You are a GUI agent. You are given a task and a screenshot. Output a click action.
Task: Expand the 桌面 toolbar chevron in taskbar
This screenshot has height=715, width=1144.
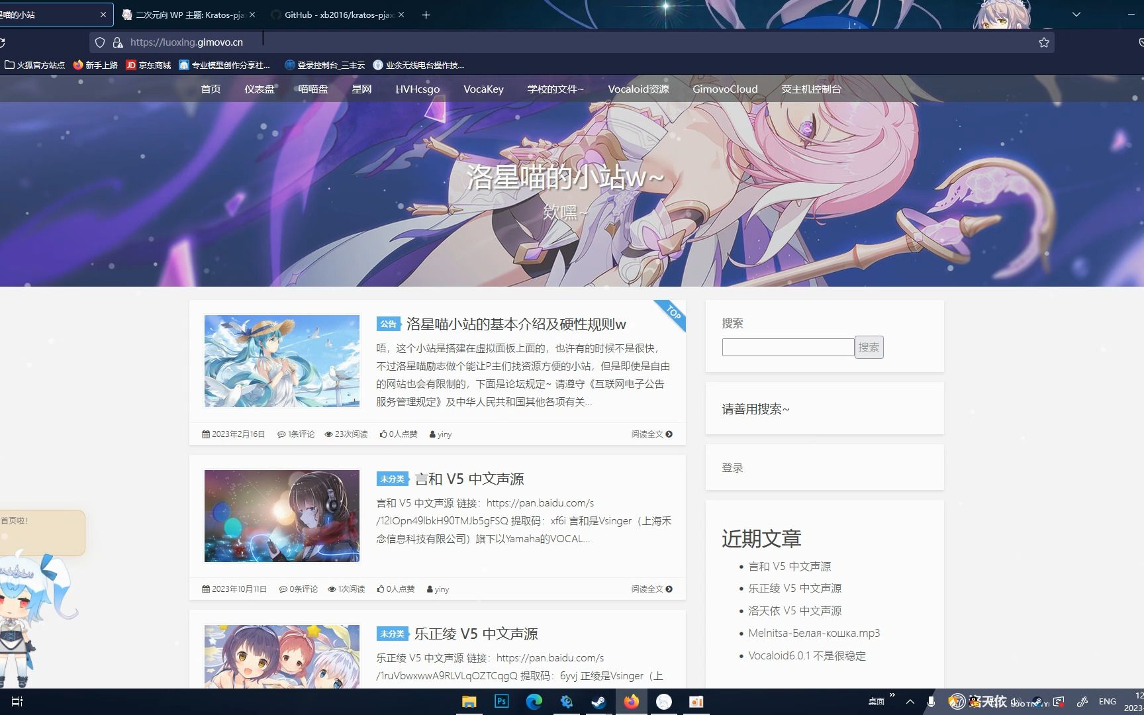(x=892, y=695)
